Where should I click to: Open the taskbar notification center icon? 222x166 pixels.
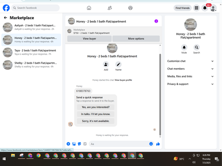coord(217,159)
